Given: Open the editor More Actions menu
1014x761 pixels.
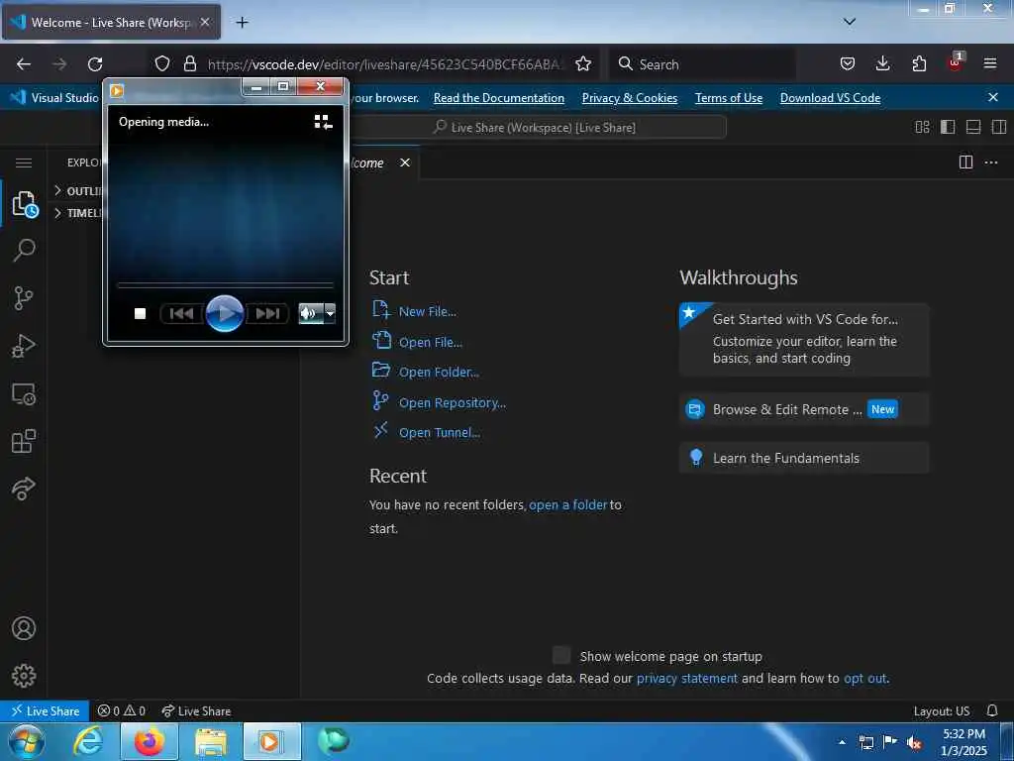Looking at the screenshot, I should pos(991,163).
